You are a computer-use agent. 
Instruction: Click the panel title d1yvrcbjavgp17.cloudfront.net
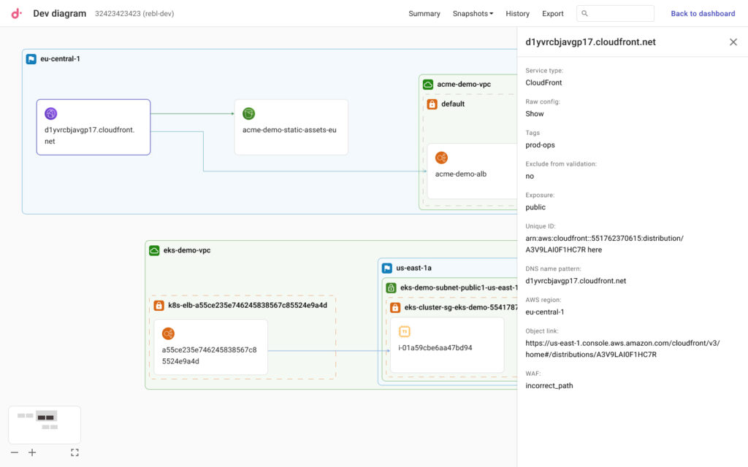click(590, 42)
